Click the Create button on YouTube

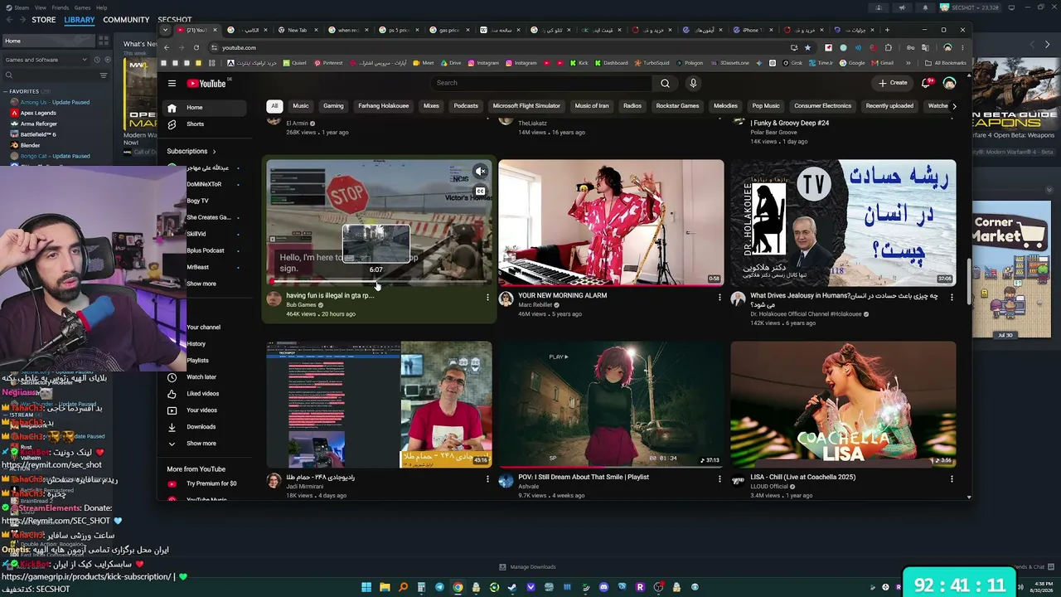pyautogui.click(x=894, y=83)
